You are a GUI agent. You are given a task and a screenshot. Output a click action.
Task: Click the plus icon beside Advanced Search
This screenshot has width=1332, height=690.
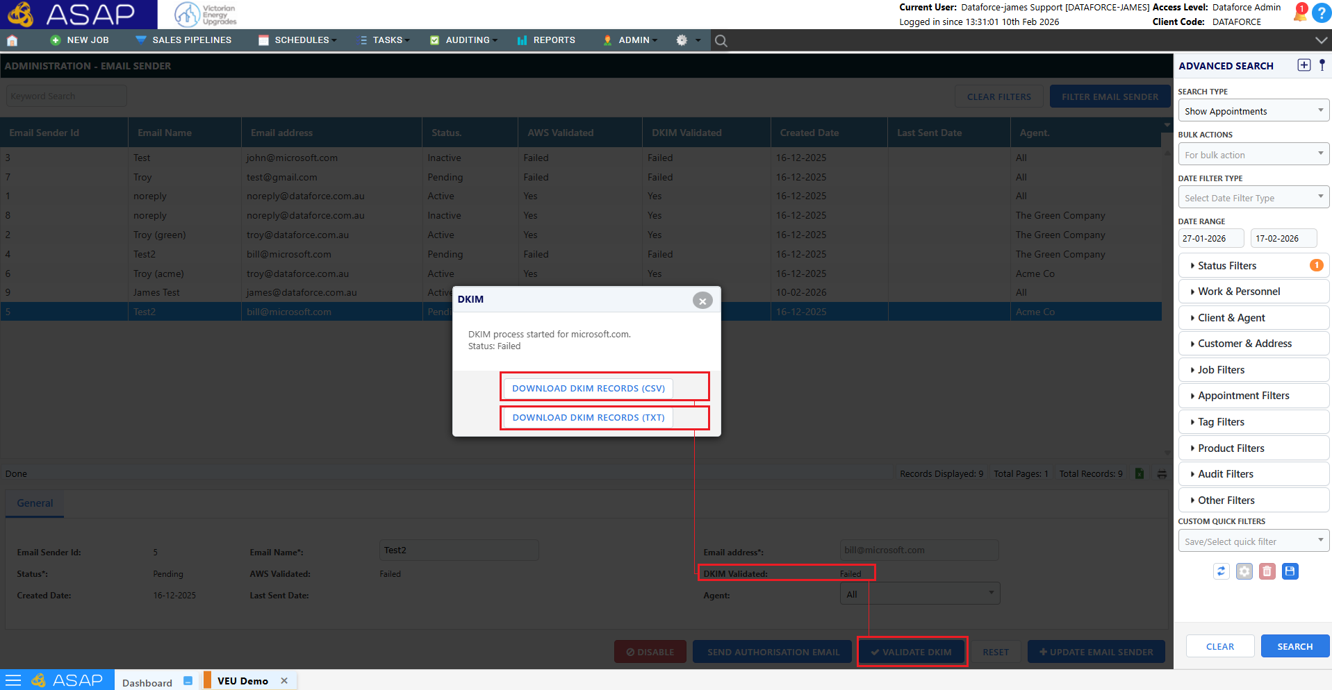click(x=1304, y=65)
